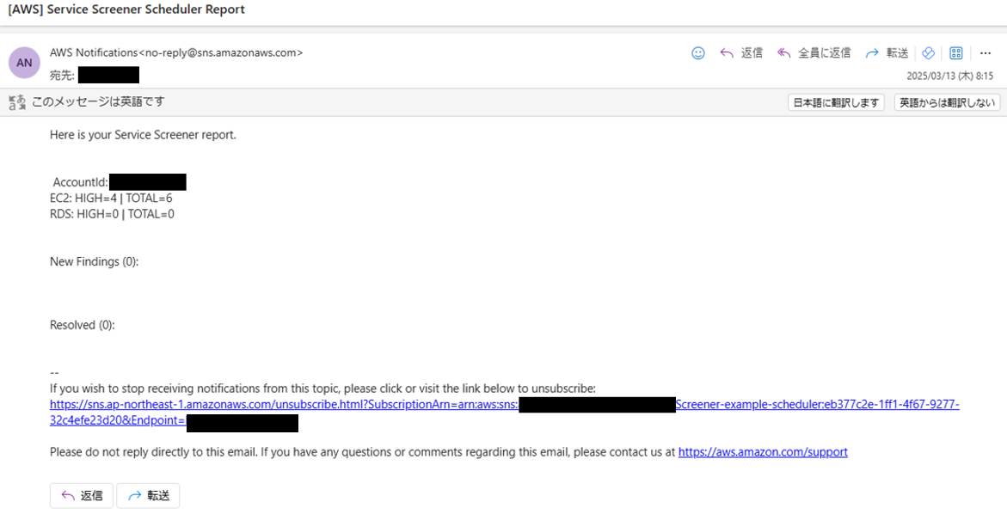Screen dimensions: 1007x514
Task: Click the reply arrow icon in header
Action: click(x=727, y=53)
